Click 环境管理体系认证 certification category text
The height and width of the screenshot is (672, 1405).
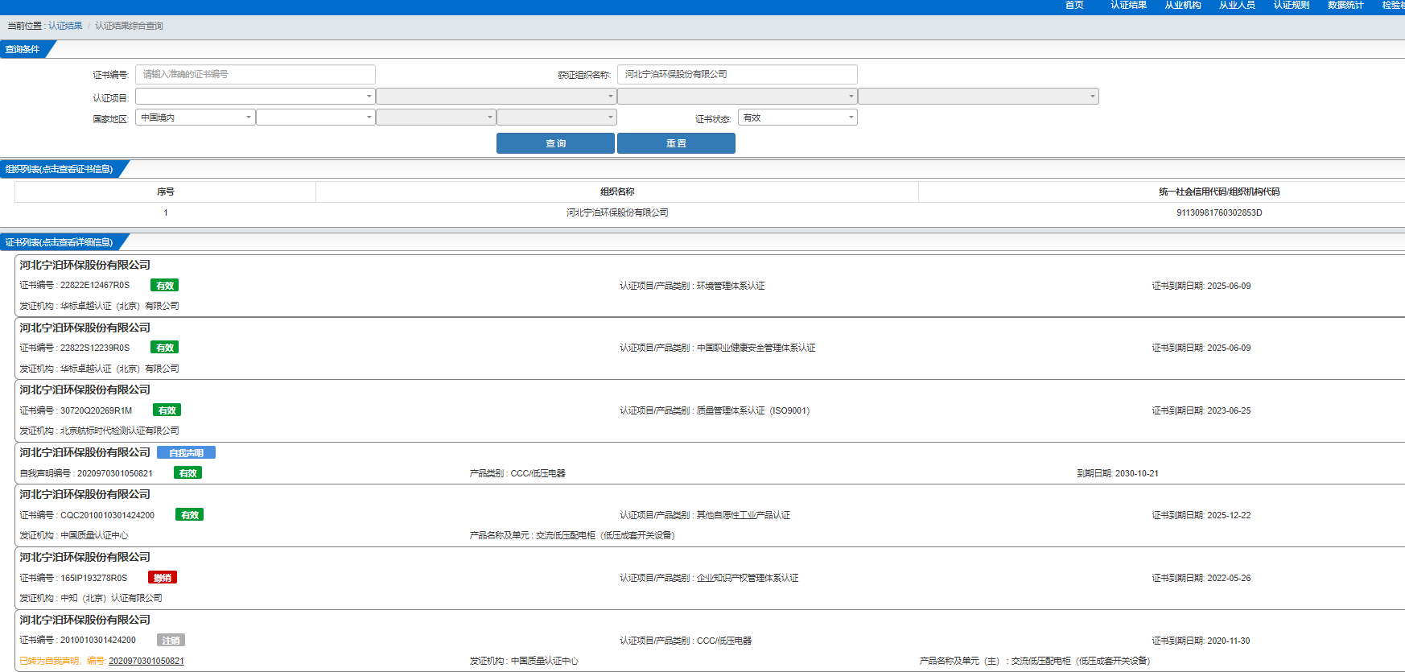[x=731, y=286]
